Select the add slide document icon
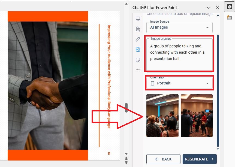This screenshot has width=235, height=167. coord(138,29)
